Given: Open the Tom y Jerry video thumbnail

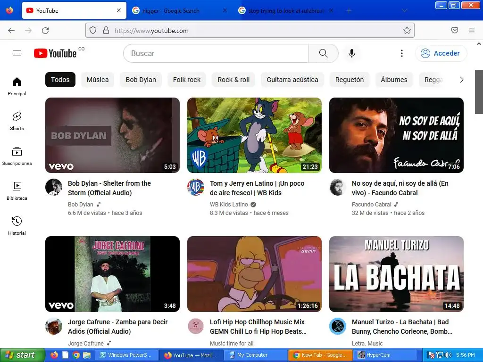Looking at the screenshot, I should 254,135.
